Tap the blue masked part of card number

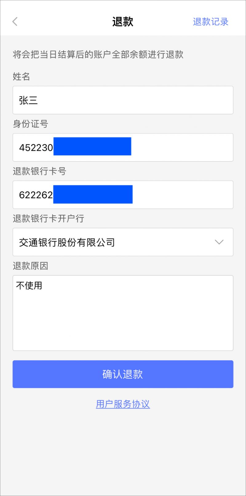(93, 194)
